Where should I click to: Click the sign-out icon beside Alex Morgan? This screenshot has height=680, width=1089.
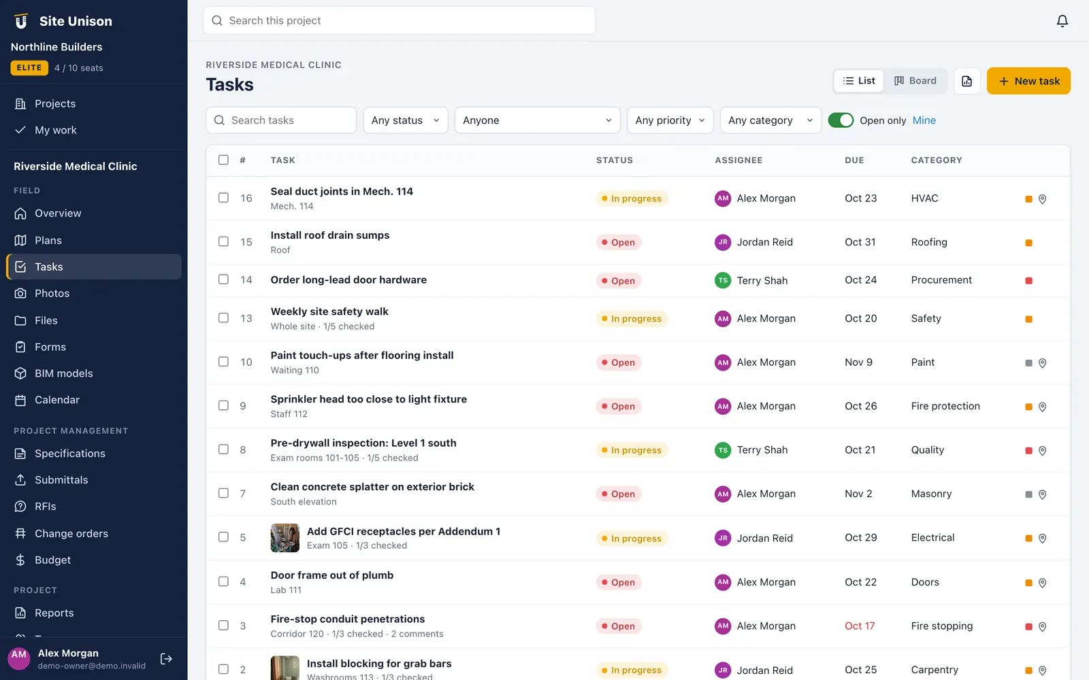166,659
